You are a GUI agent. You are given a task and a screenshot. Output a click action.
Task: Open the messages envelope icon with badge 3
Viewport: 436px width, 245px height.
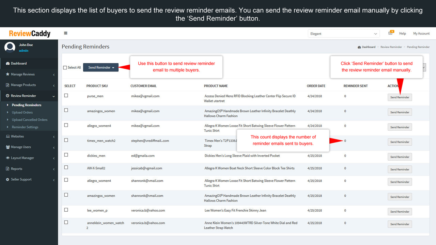click(389, 33)
